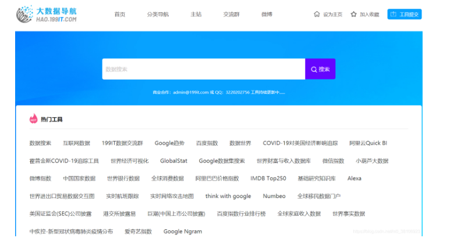Go to 主站 in the navigation

(x=196, y=15)
